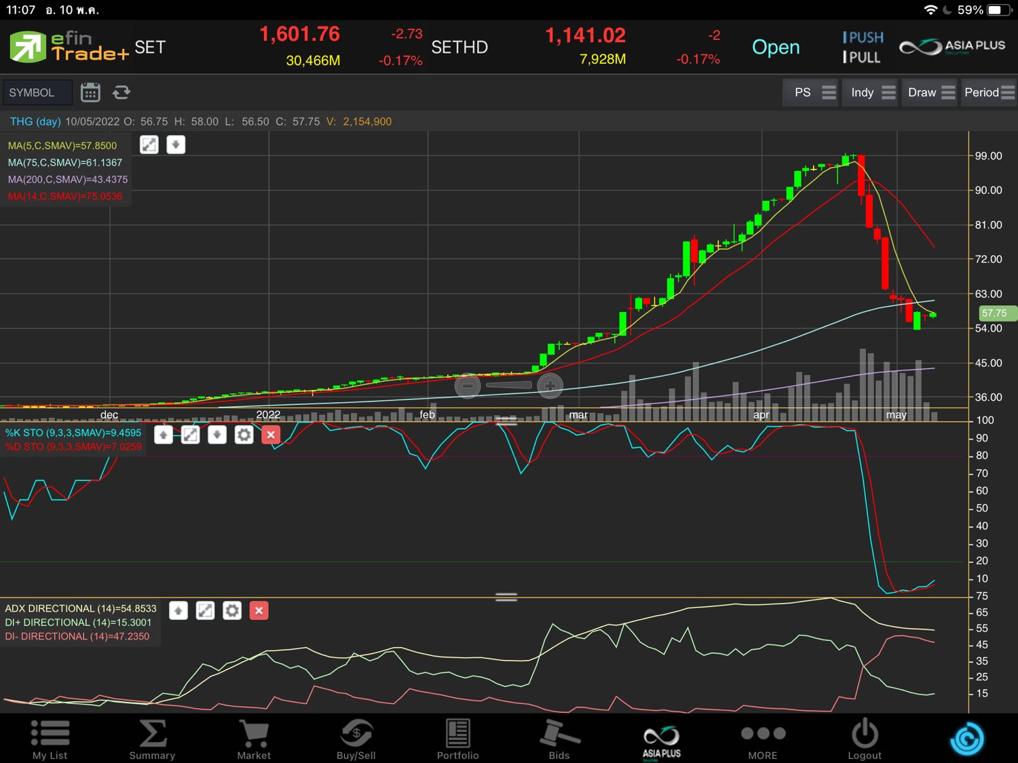Select the ADX DIRECTIONAL legend label
Screen dimensions: 1018x763
point(81,608)
